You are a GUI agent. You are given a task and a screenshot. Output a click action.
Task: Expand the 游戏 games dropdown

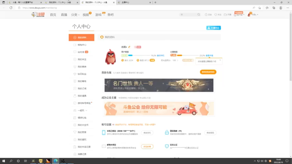(100, 15)
